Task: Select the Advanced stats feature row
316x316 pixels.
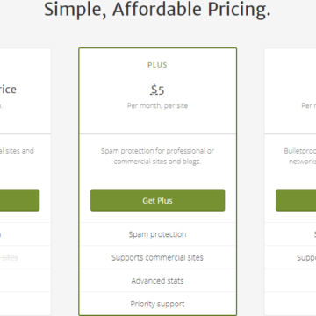Action: (x=157, y=281)
